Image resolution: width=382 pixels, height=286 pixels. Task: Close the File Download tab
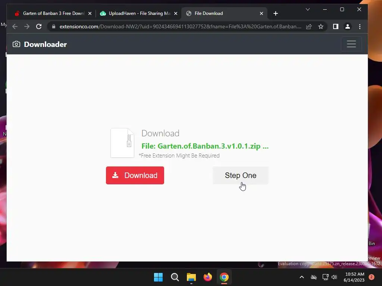(262, 13)
